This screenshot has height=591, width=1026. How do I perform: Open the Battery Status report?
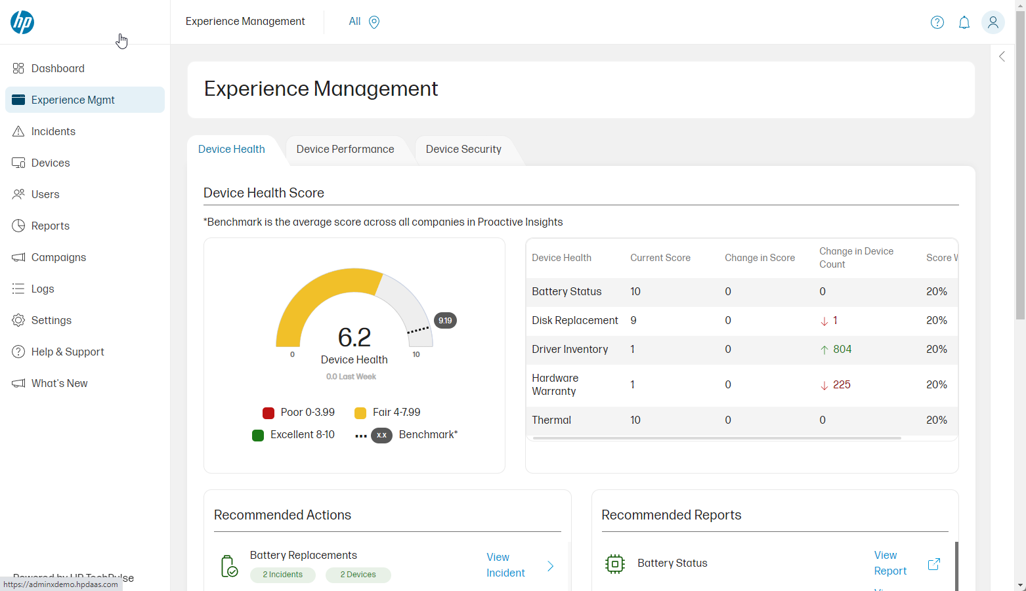pyautogui.click(x=890, y=563)
